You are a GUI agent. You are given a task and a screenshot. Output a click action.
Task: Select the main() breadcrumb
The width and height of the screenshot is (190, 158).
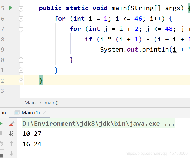pyautogui.click(x=51, y=103)
